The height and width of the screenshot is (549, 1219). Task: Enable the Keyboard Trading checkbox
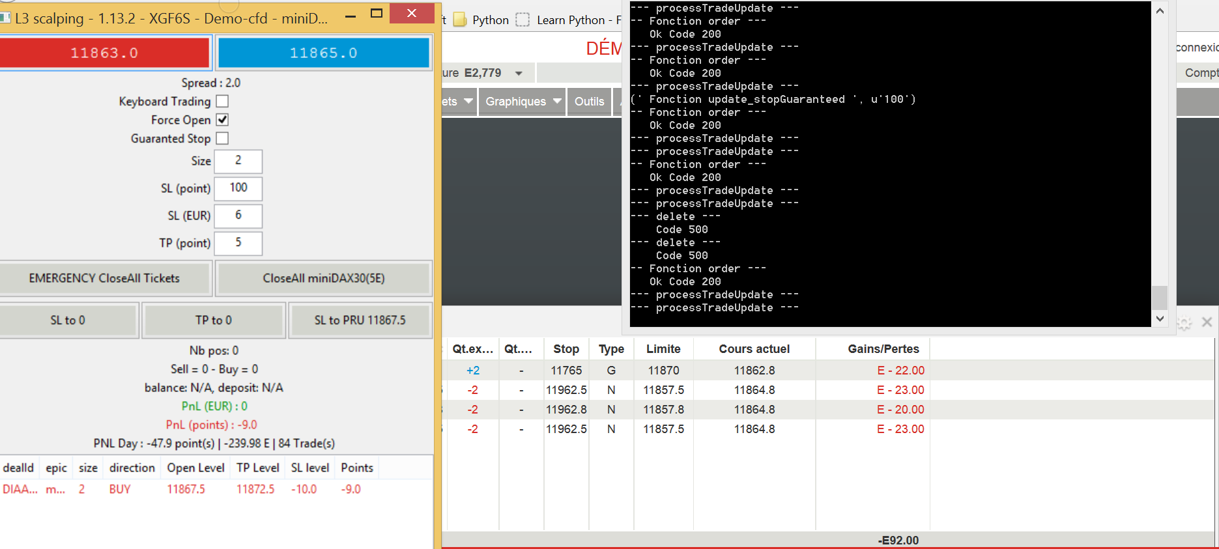coord(222,102)
